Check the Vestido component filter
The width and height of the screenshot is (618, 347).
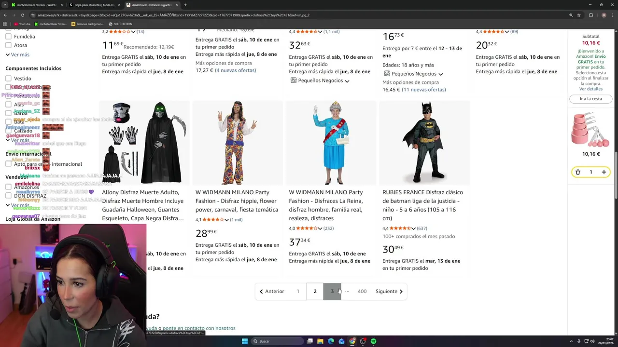[x=8, y=79]
